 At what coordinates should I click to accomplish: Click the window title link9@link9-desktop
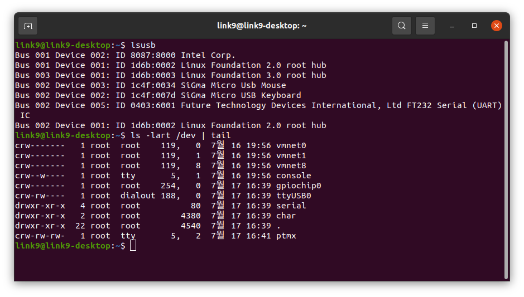point(262,26)
